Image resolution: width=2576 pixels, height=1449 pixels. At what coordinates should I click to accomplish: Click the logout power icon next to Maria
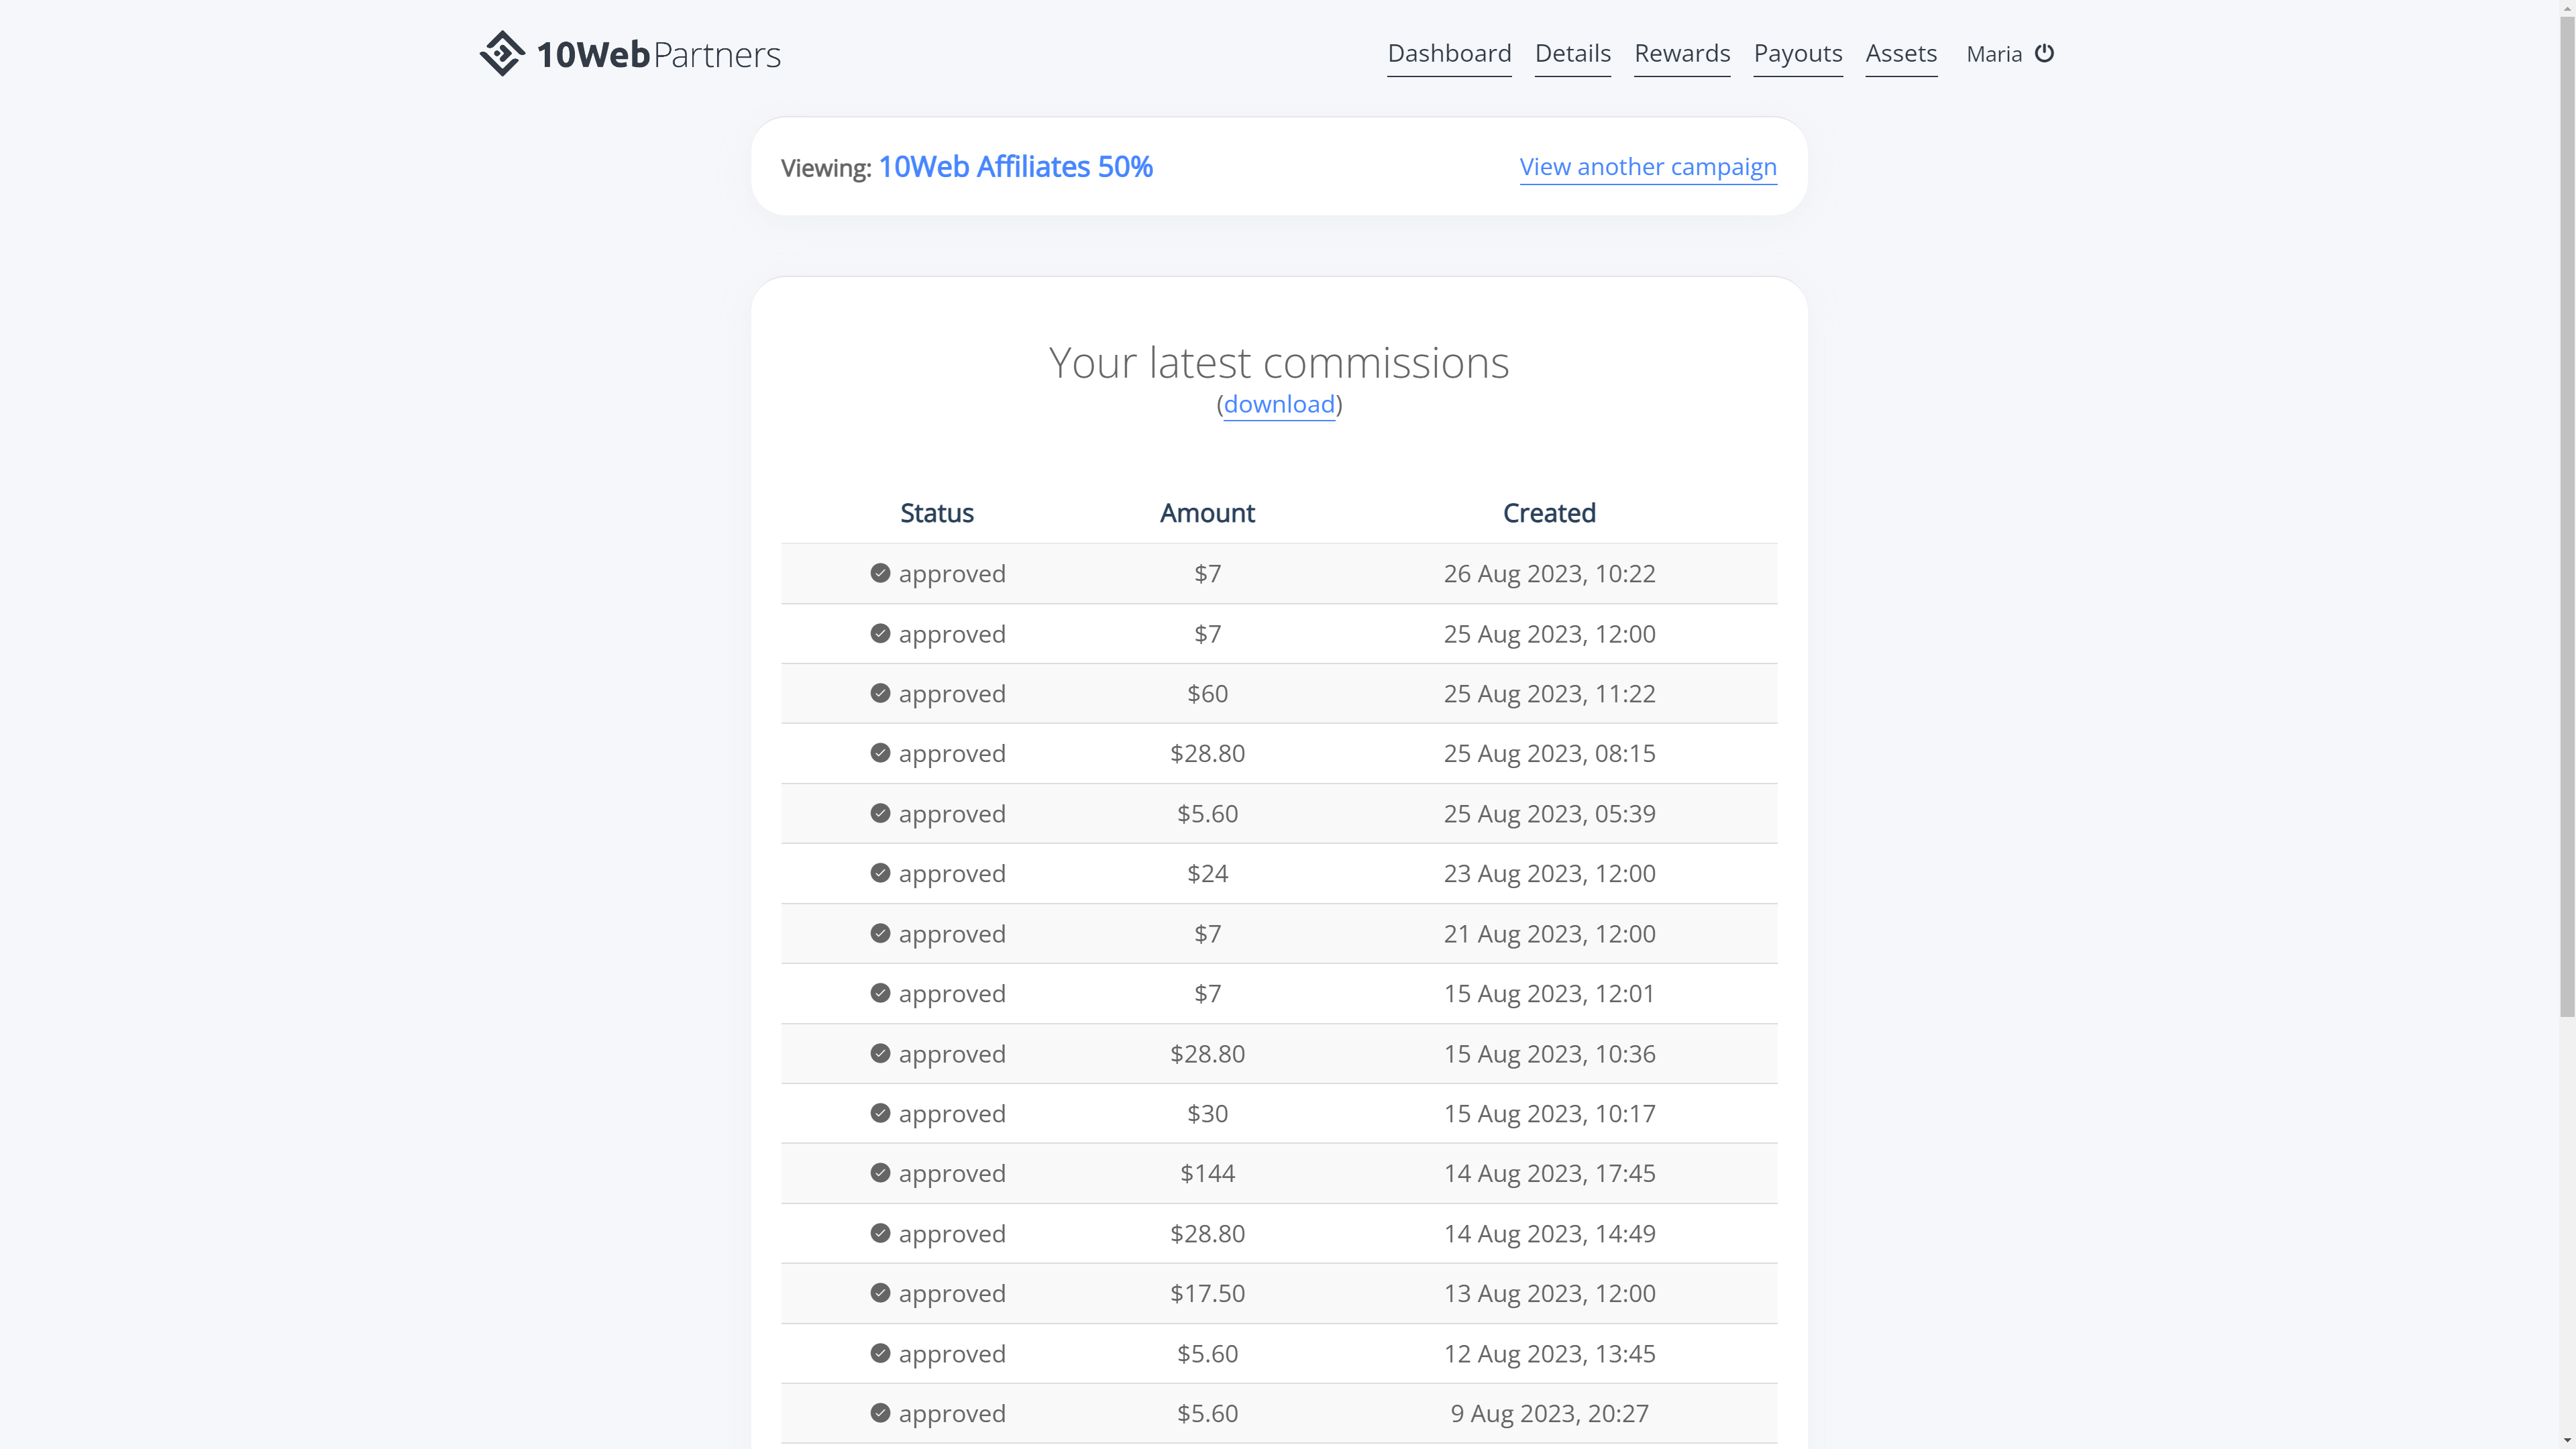point(2045,53)
